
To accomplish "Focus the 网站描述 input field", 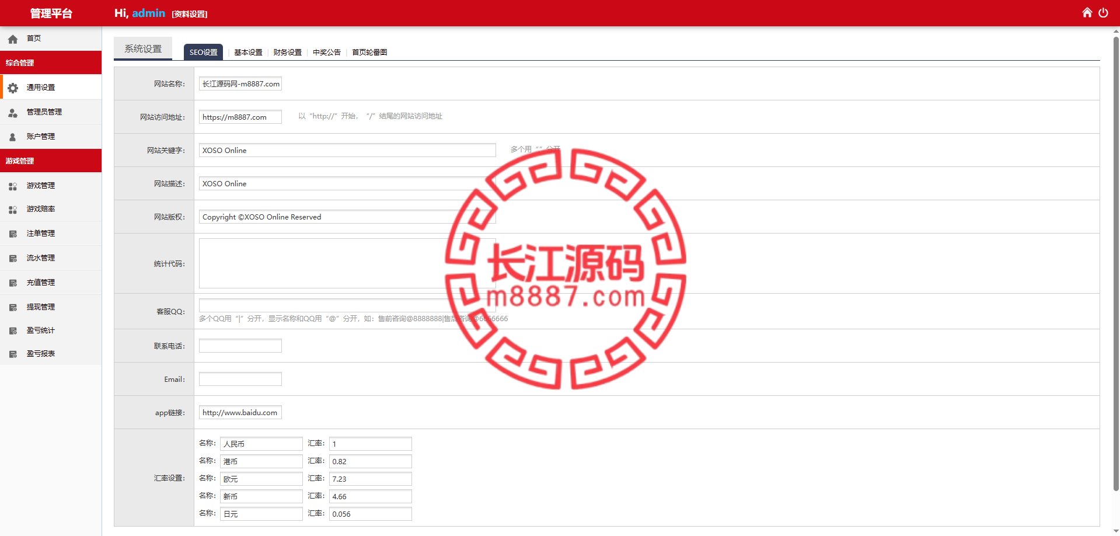I will 347,183.
